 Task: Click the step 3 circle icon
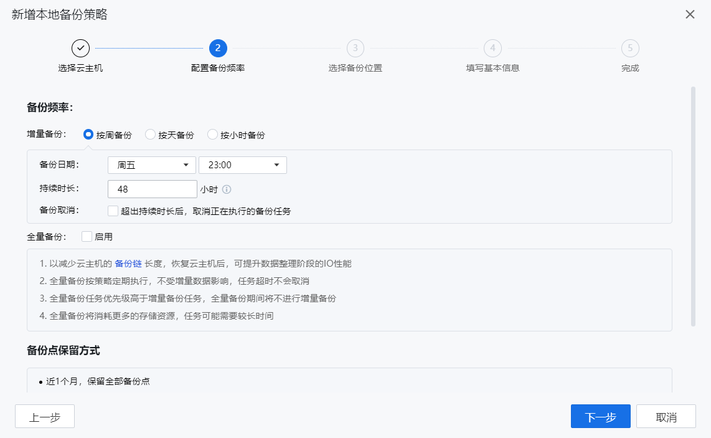click(355, 48)
